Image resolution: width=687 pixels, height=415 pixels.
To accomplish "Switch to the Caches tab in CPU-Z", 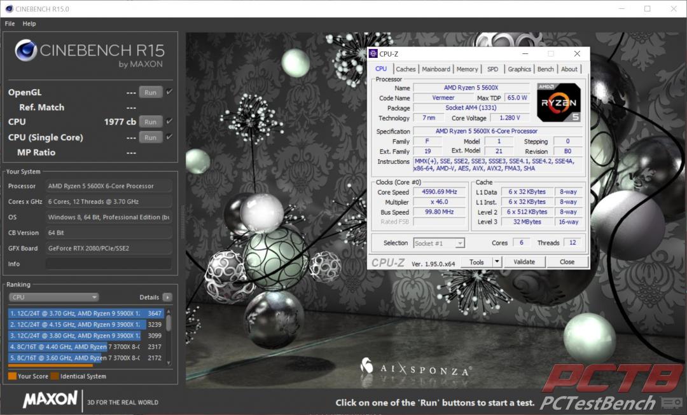I will point(405,69).
